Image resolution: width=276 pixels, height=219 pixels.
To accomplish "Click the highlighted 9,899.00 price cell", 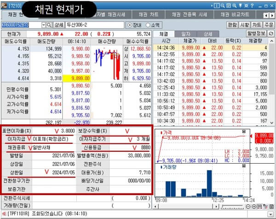I will tap(77, 78).
